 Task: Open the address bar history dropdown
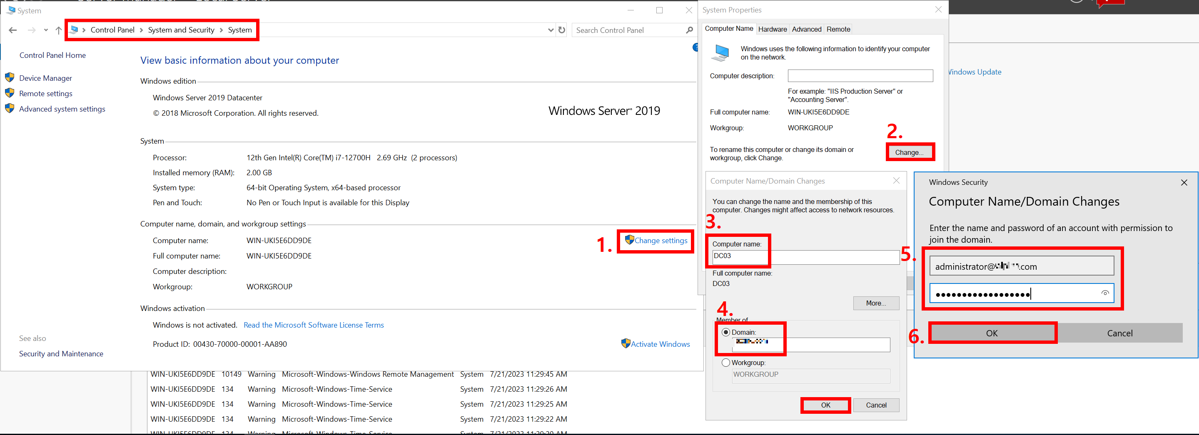click(551, 30)
